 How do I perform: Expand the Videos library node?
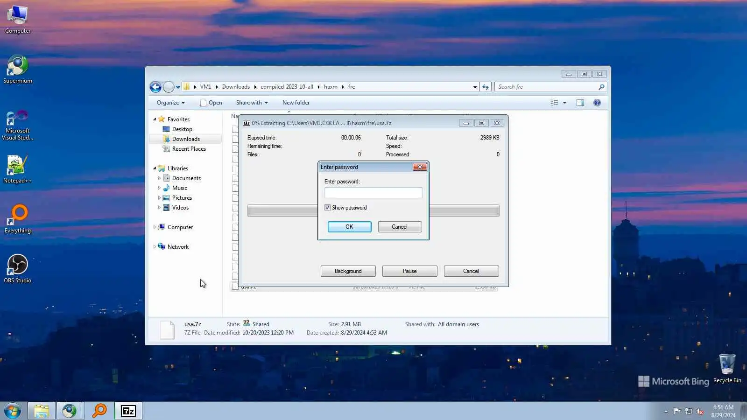tap(159, 208)
